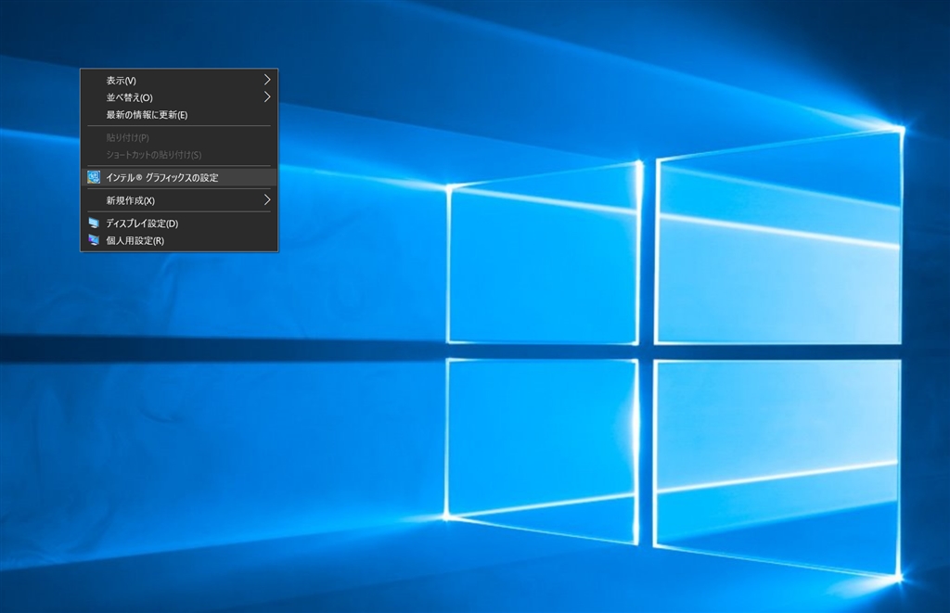Expand the arrow next to 表示(V)
950x613 pixels.
coord(267,80)
